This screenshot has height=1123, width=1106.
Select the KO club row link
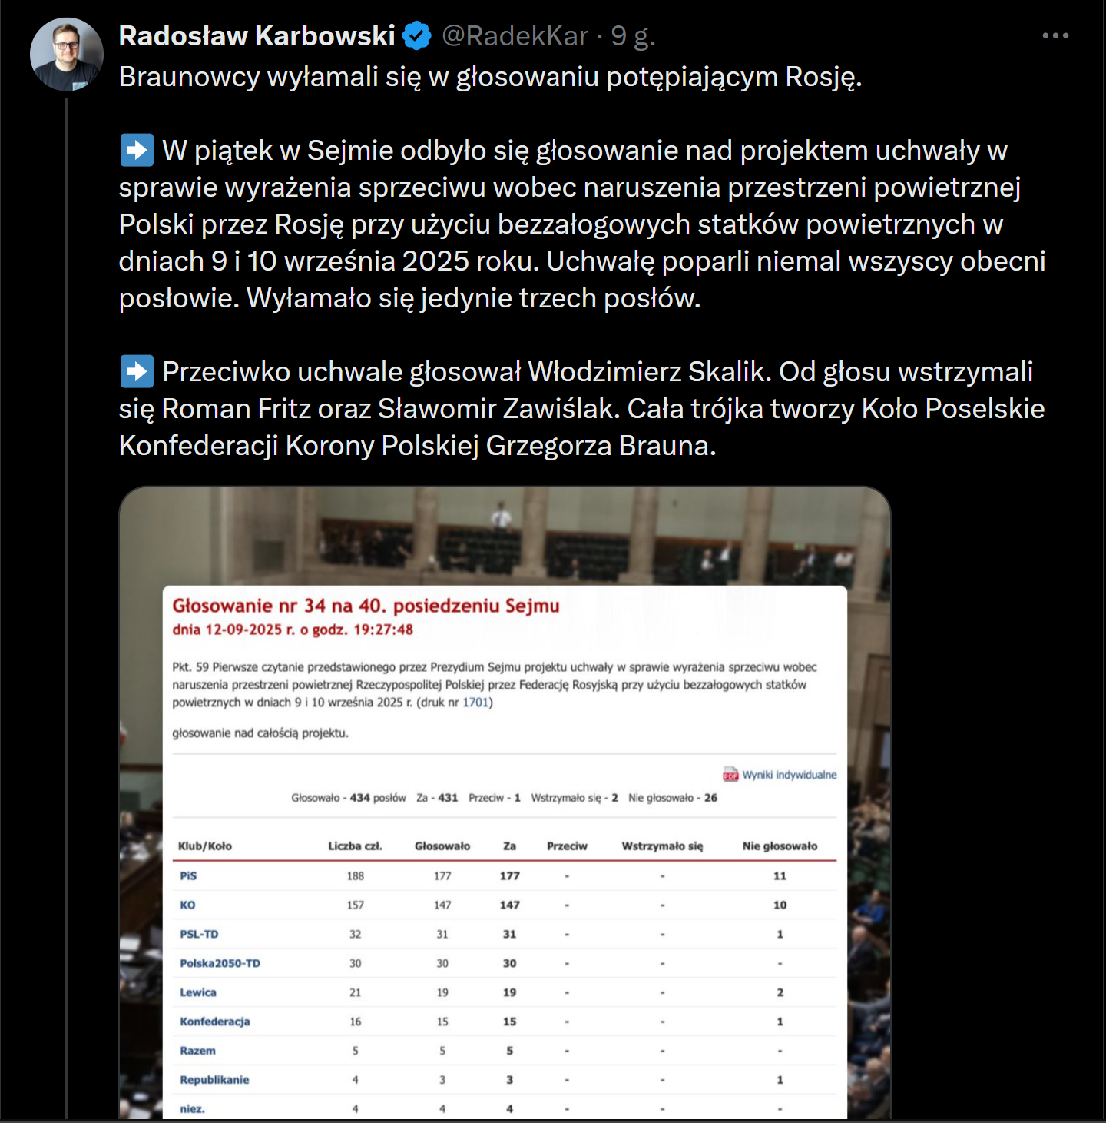pyautogui.click(x=187, y=905)
